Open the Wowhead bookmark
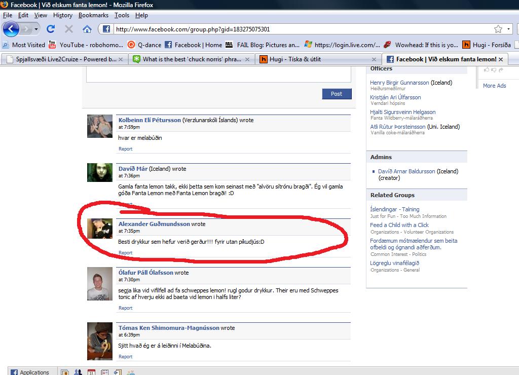519x375 pixels. pyautogui.click(x=421, y=45)
